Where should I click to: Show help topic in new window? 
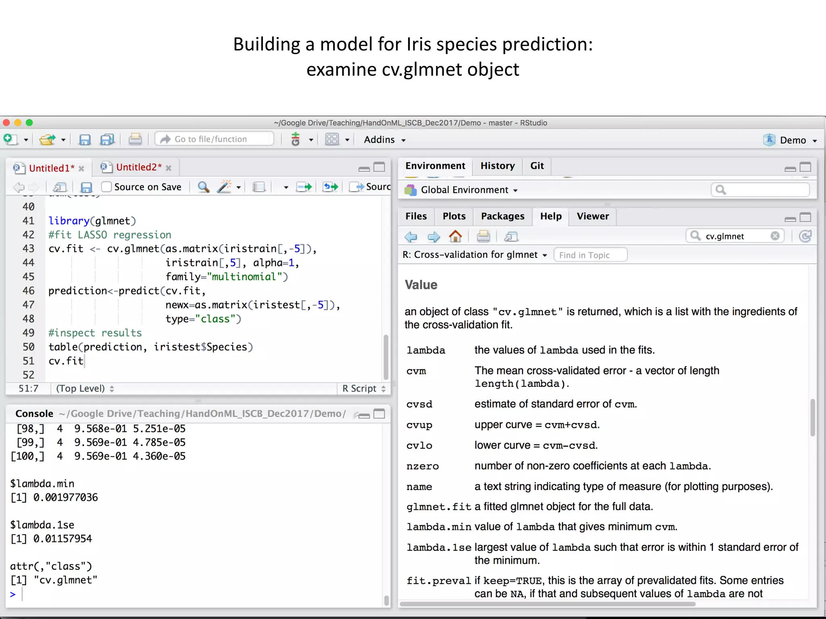tap(511, 237)
